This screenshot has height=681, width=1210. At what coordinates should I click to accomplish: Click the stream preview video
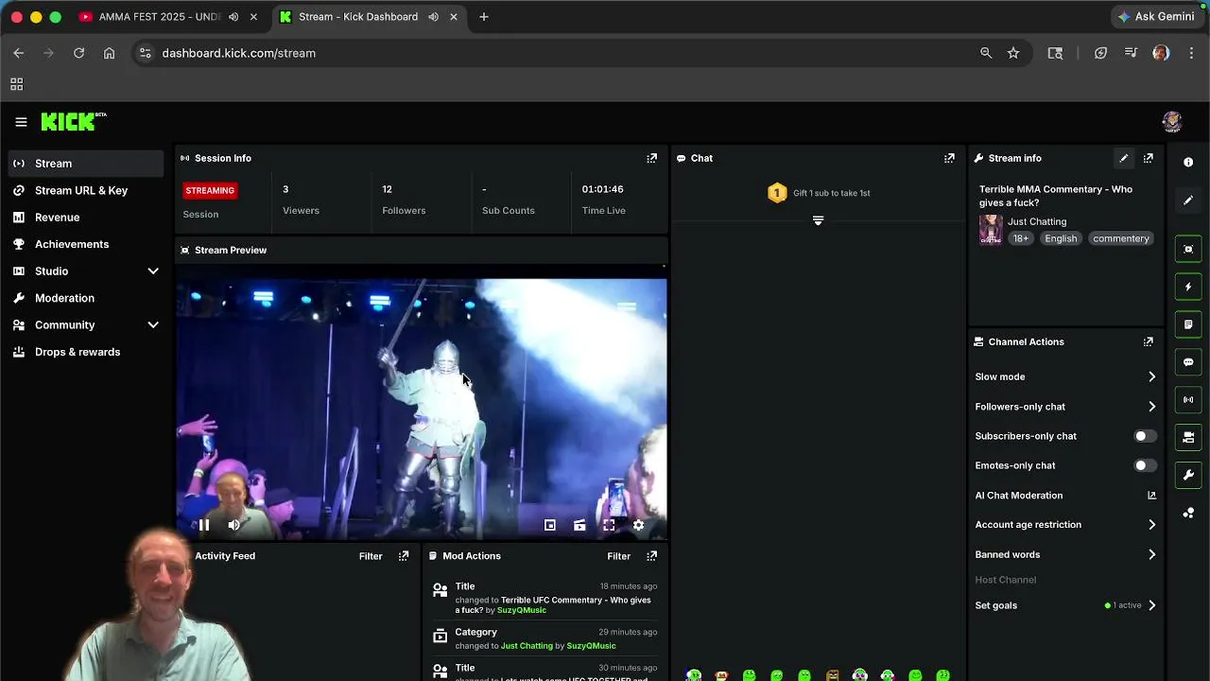[x=422, y=402]
